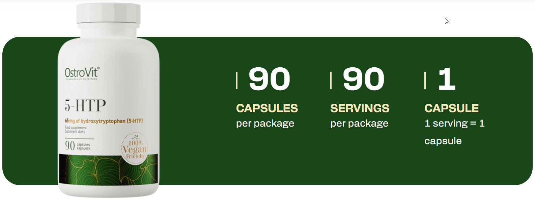Click the vertical divider bar before number 1
Image resolution: width=535 pixels, height=201 pixels.
click(425, 80)
